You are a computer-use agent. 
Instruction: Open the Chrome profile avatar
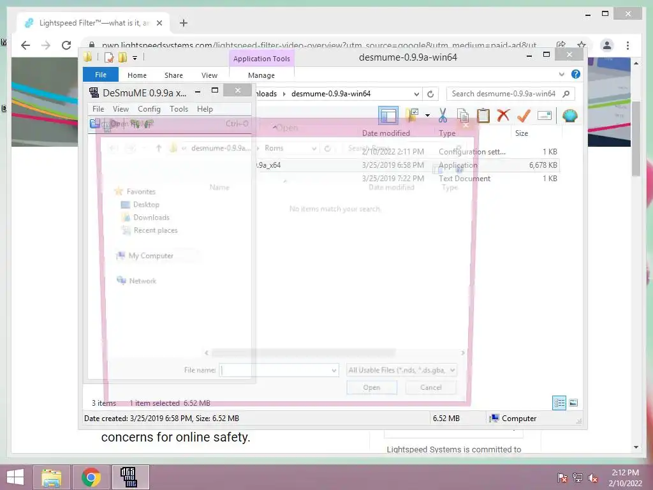click(607, 45)
